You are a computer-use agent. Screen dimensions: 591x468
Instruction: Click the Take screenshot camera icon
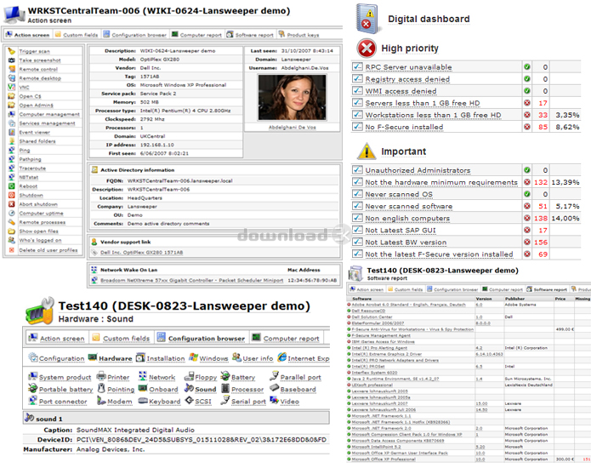11,60
